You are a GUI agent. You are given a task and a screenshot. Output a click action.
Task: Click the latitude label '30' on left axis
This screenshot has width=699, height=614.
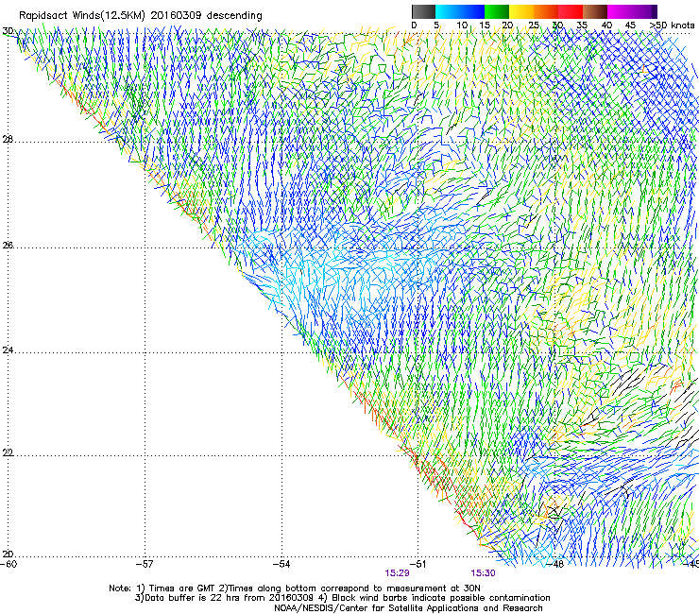[8, 31]
